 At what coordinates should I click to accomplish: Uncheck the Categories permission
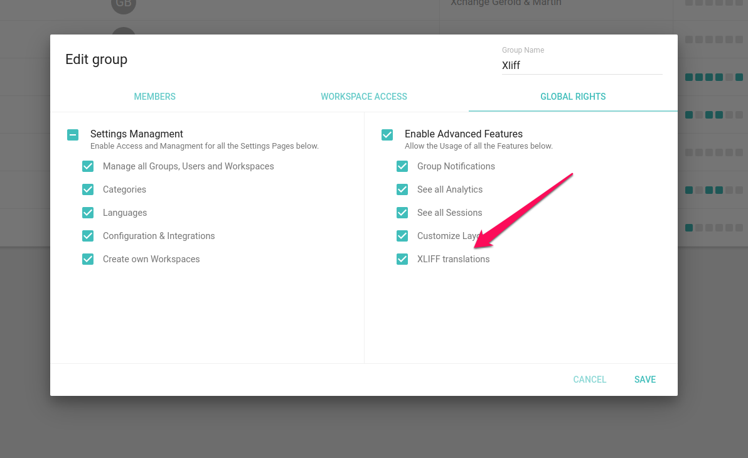tap(88, 189)
